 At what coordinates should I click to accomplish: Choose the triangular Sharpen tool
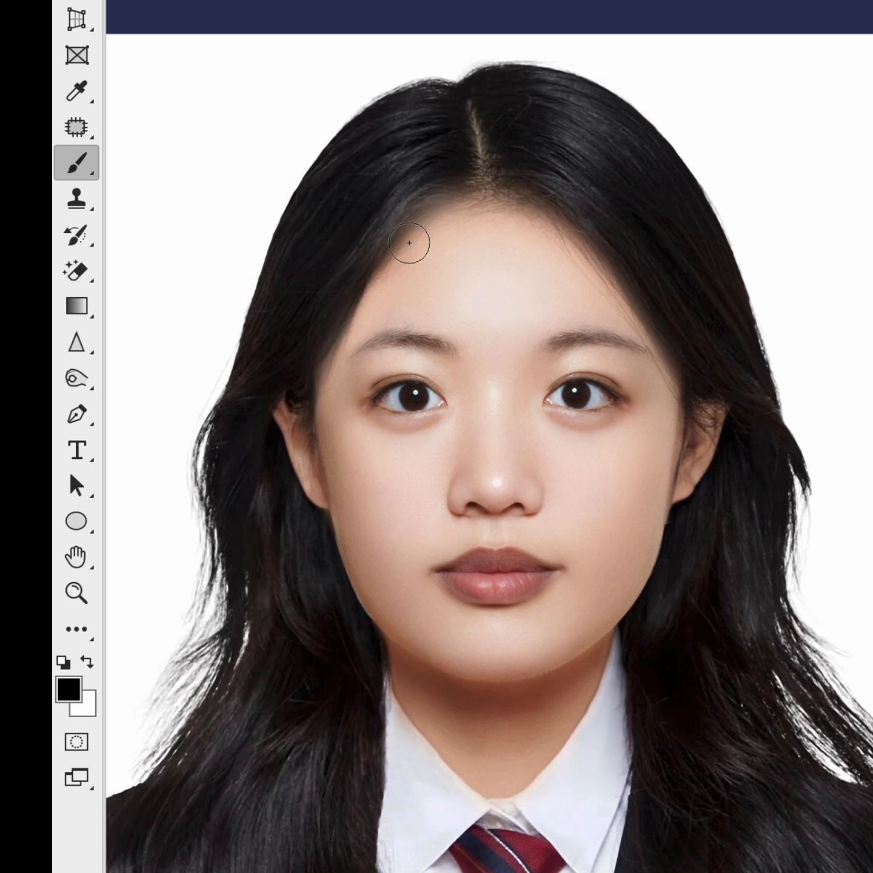[76, 343]
